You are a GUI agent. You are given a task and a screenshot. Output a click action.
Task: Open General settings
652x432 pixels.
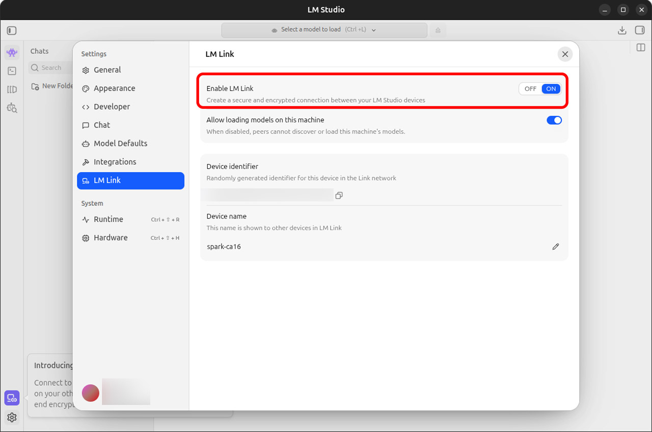coord(130,70)
